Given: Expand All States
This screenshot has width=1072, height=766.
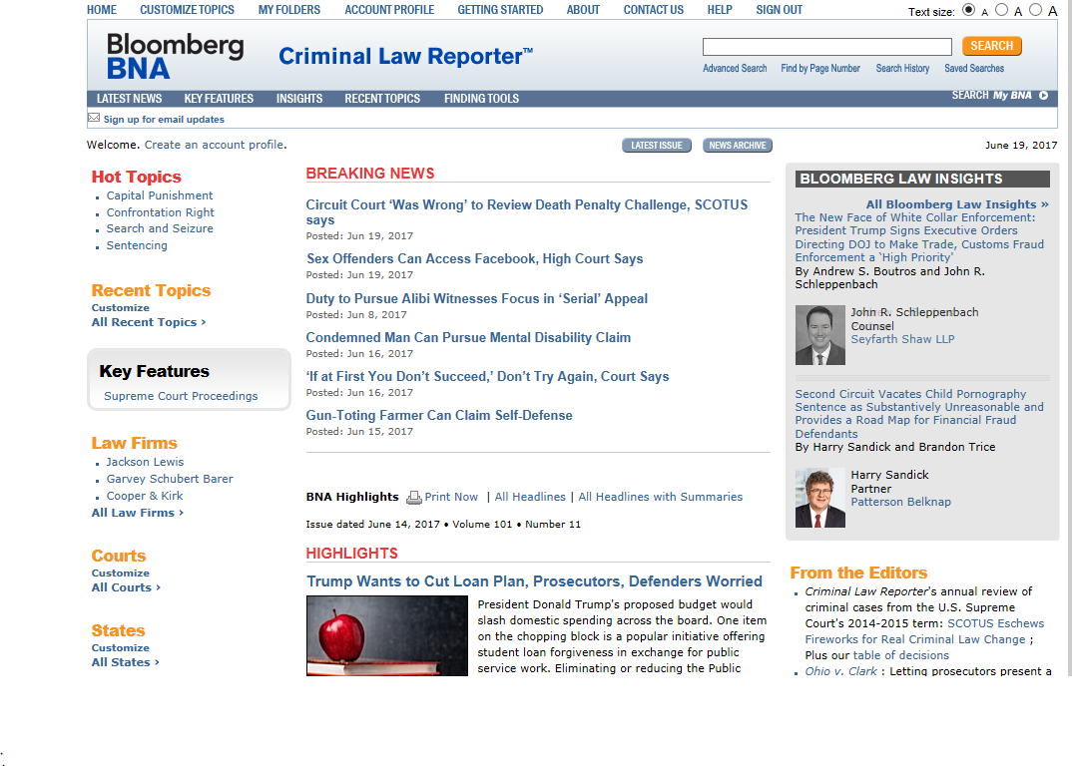Looking at the screenshot, I should click(125, 662).
